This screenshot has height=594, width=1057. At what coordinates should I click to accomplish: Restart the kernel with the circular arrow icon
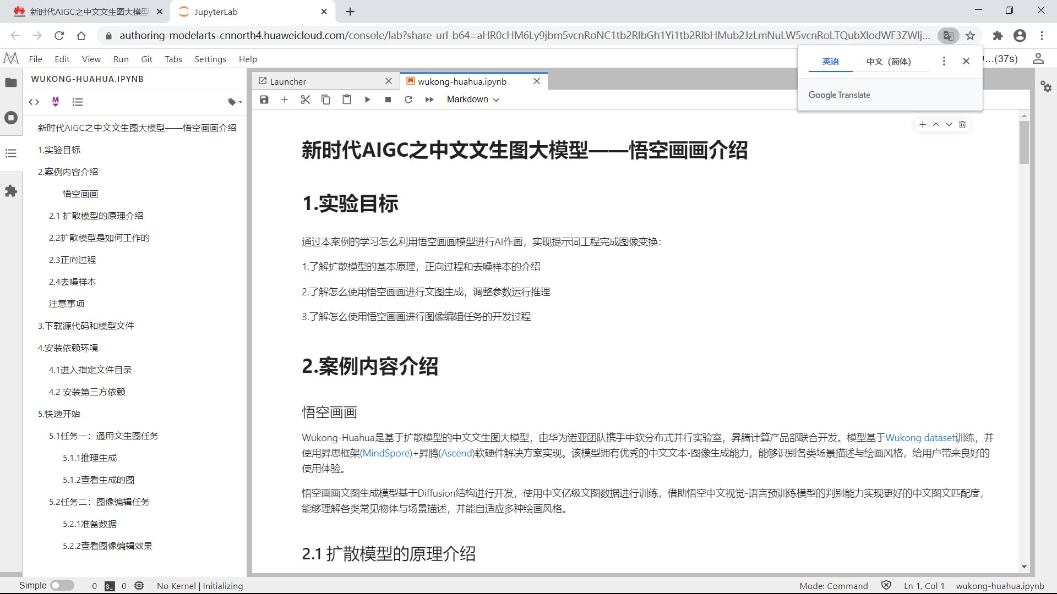tap(408, 100)
